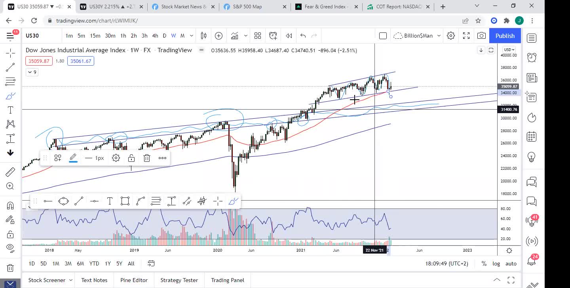The width and height of the screenshot is (570, 288).
Task: Open the US30 symbol search
Action: coord(32,36)
